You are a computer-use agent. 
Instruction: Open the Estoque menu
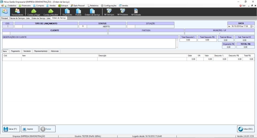[63, 5]
